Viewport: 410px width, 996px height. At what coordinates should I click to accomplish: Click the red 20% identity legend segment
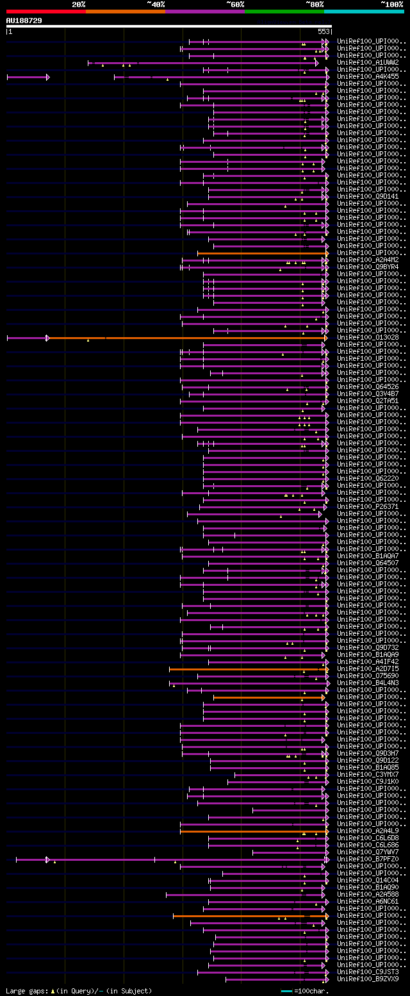click(45, 11)
